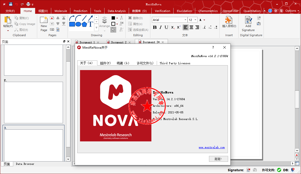Switch to the Document 2 tab

coord(119,42)
